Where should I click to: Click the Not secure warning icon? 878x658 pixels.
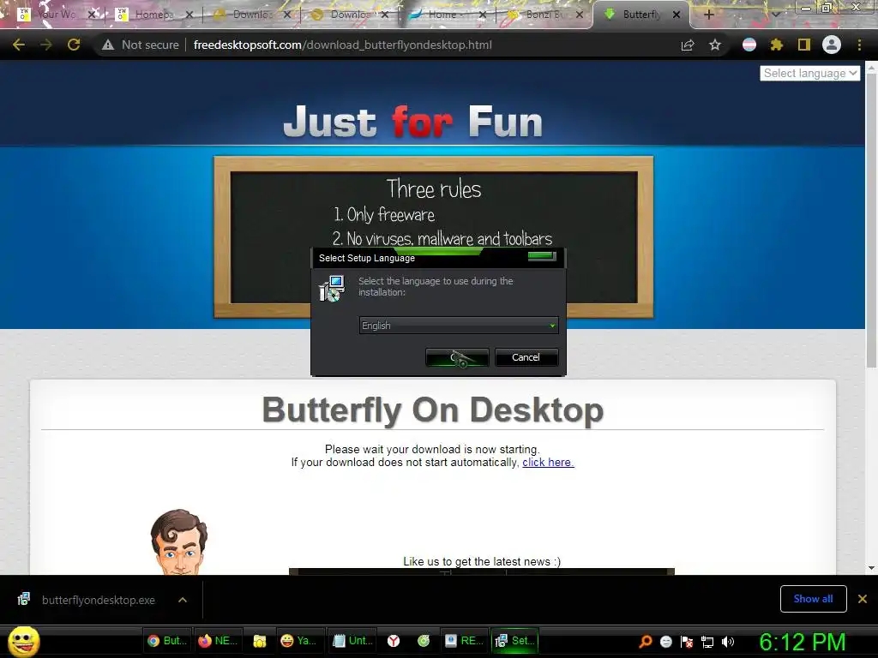point(108,45)
